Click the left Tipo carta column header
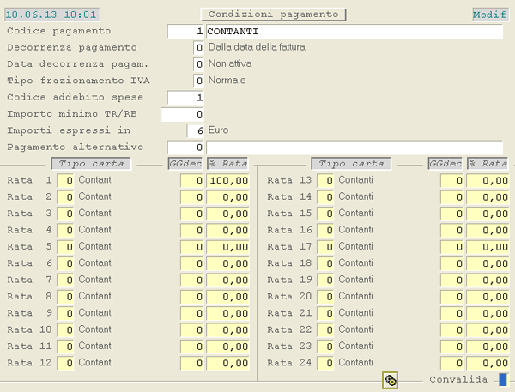Screen dimensions: 515x392 [89, 164]
